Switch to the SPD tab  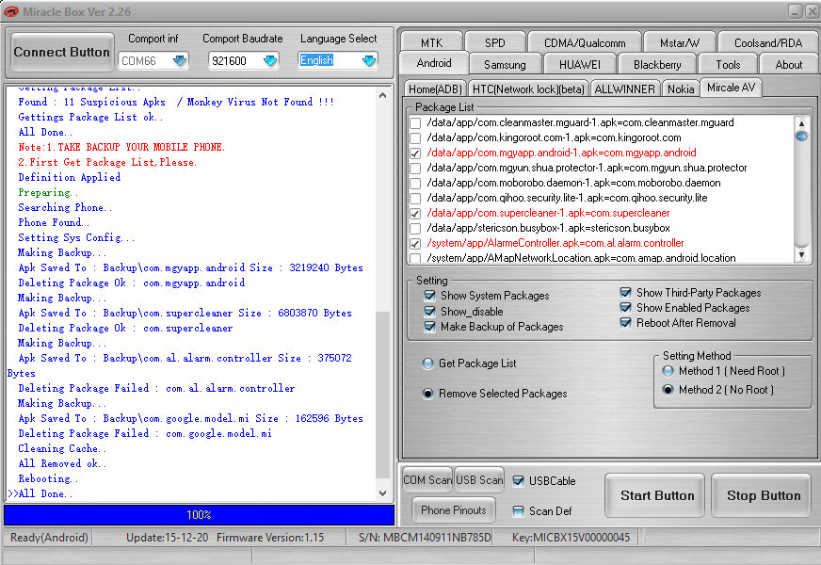click(x=495, y=43)
